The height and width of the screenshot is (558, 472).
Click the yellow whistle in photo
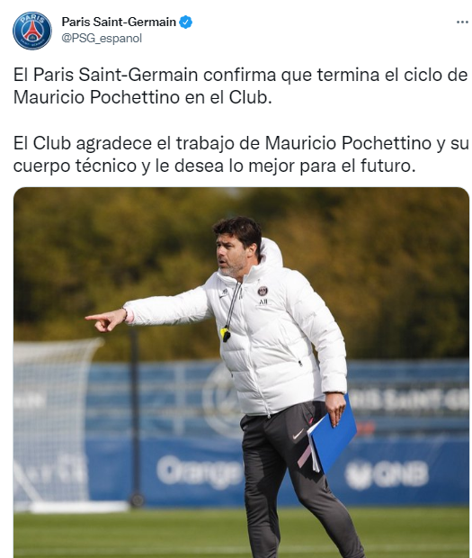(x=226, y=334)
